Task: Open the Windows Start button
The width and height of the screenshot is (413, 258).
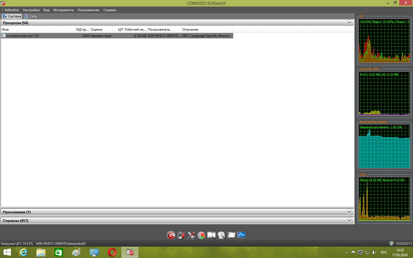Action: click(x=7, y=252)
